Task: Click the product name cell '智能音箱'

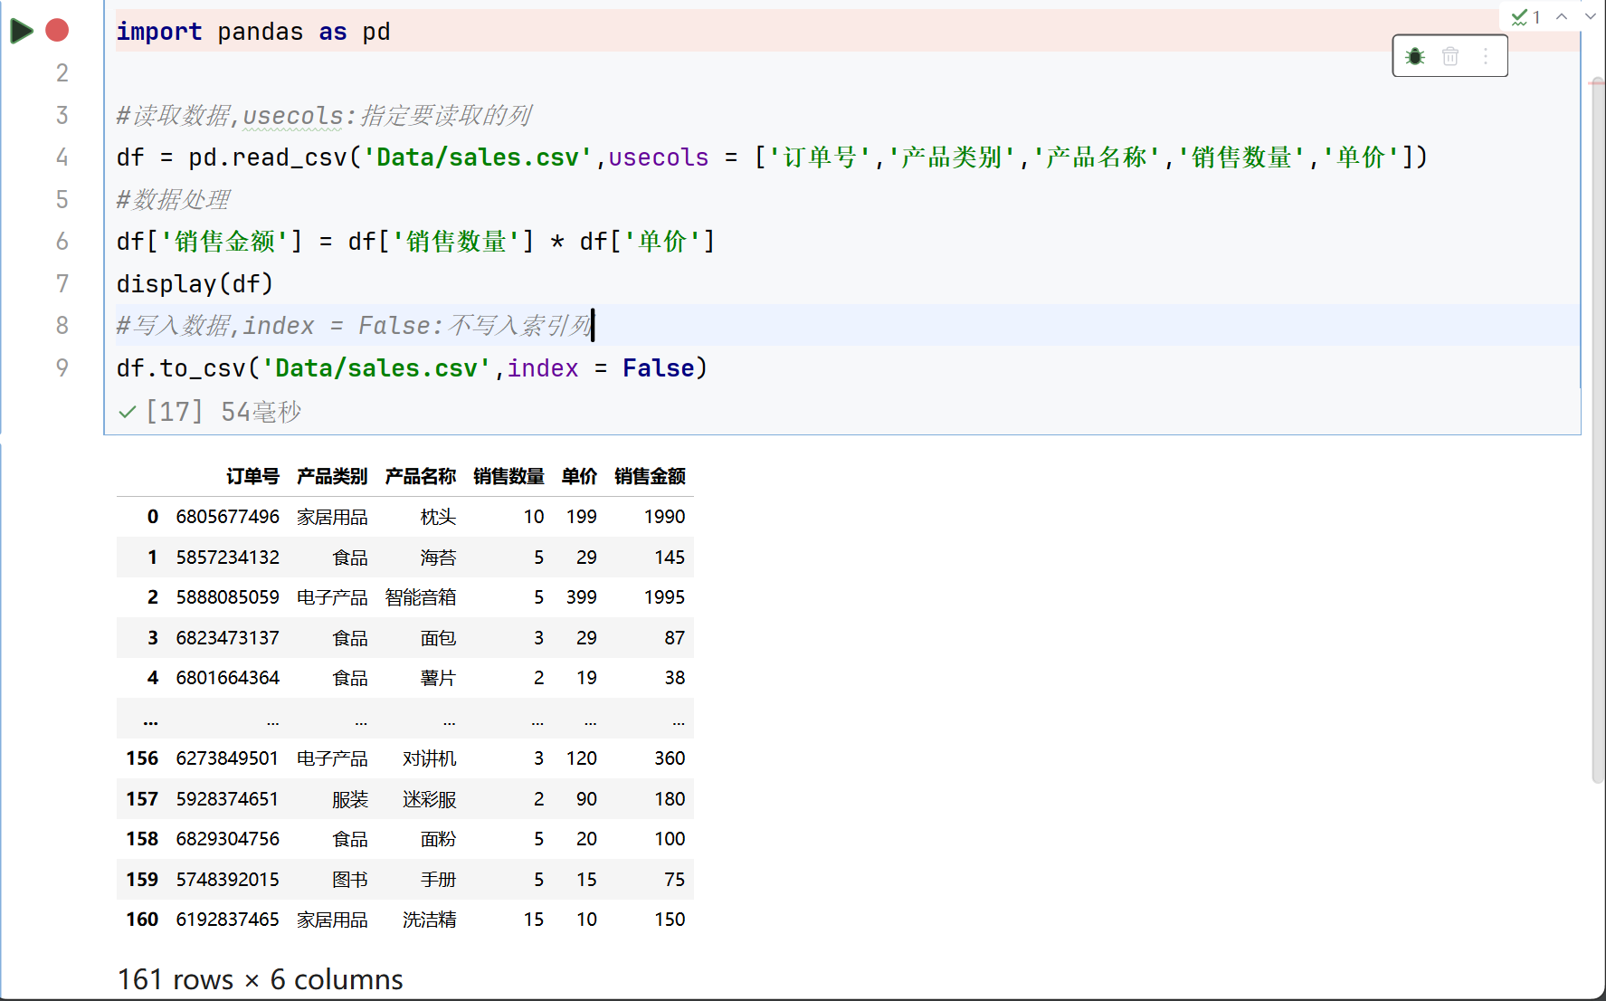Action: 421,597
